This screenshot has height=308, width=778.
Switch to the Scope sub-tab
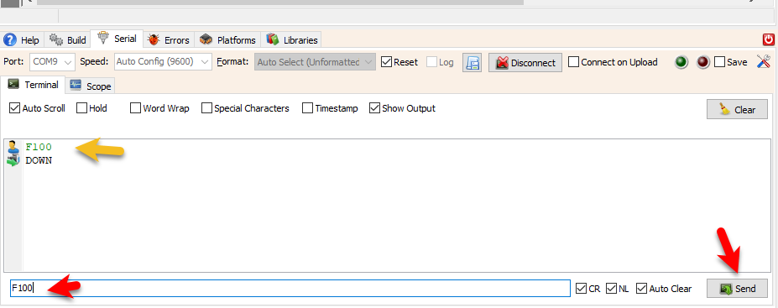point(91,86)
